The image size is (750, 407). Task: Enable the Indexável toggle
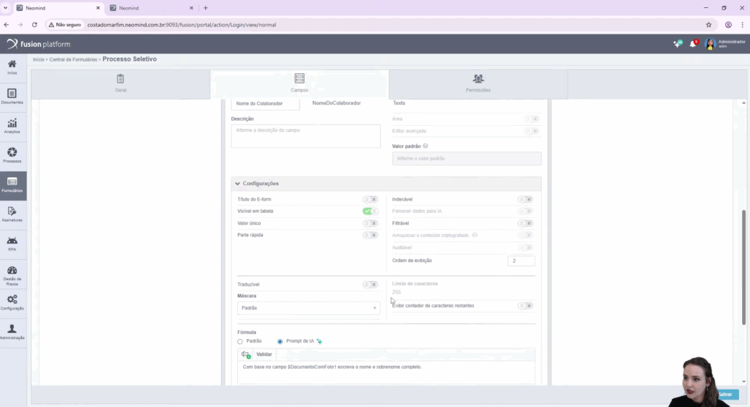pos(524,199)
